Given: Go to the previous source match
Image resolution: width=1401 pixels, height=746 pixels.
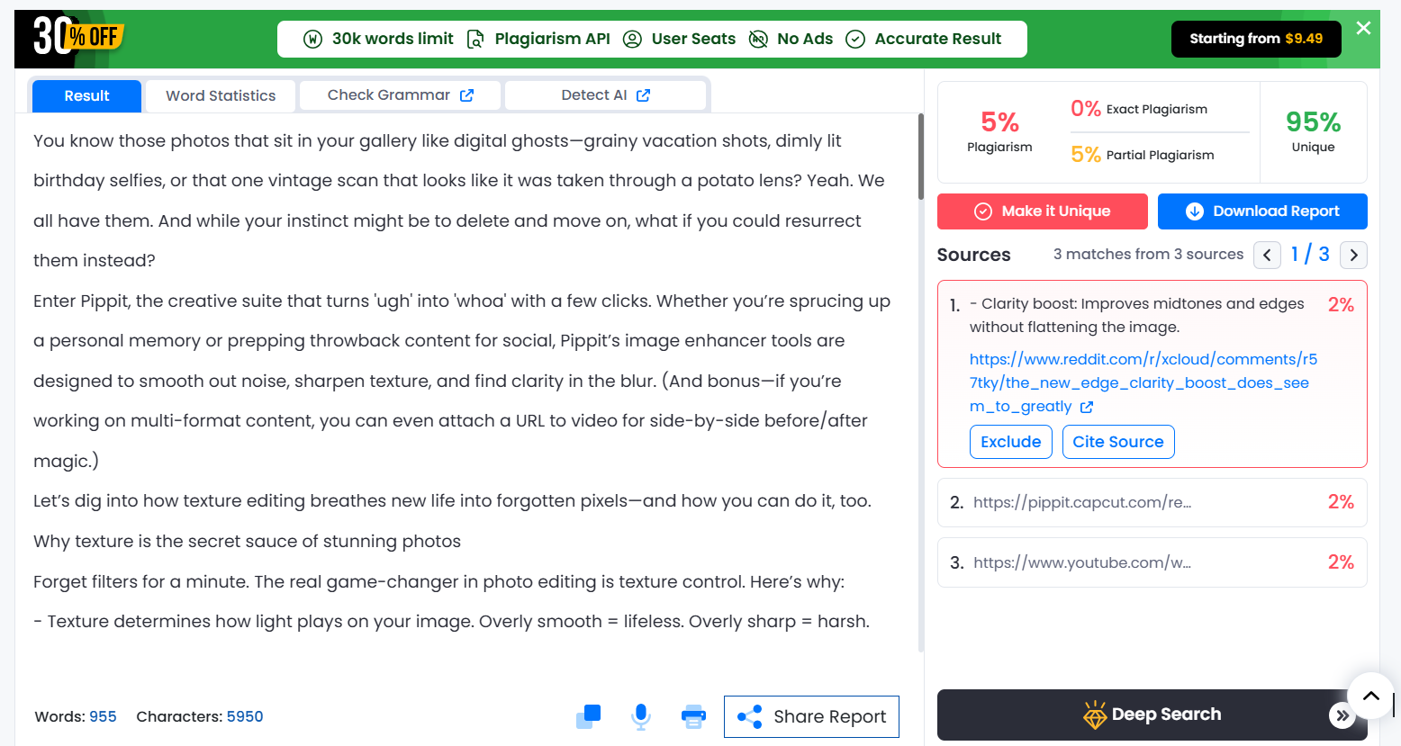Looking at the screenshot, I should (1267, 255).
